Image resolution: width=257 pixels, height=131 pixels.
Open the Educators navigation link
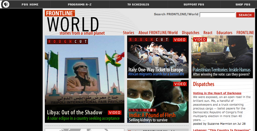[224, 33]
